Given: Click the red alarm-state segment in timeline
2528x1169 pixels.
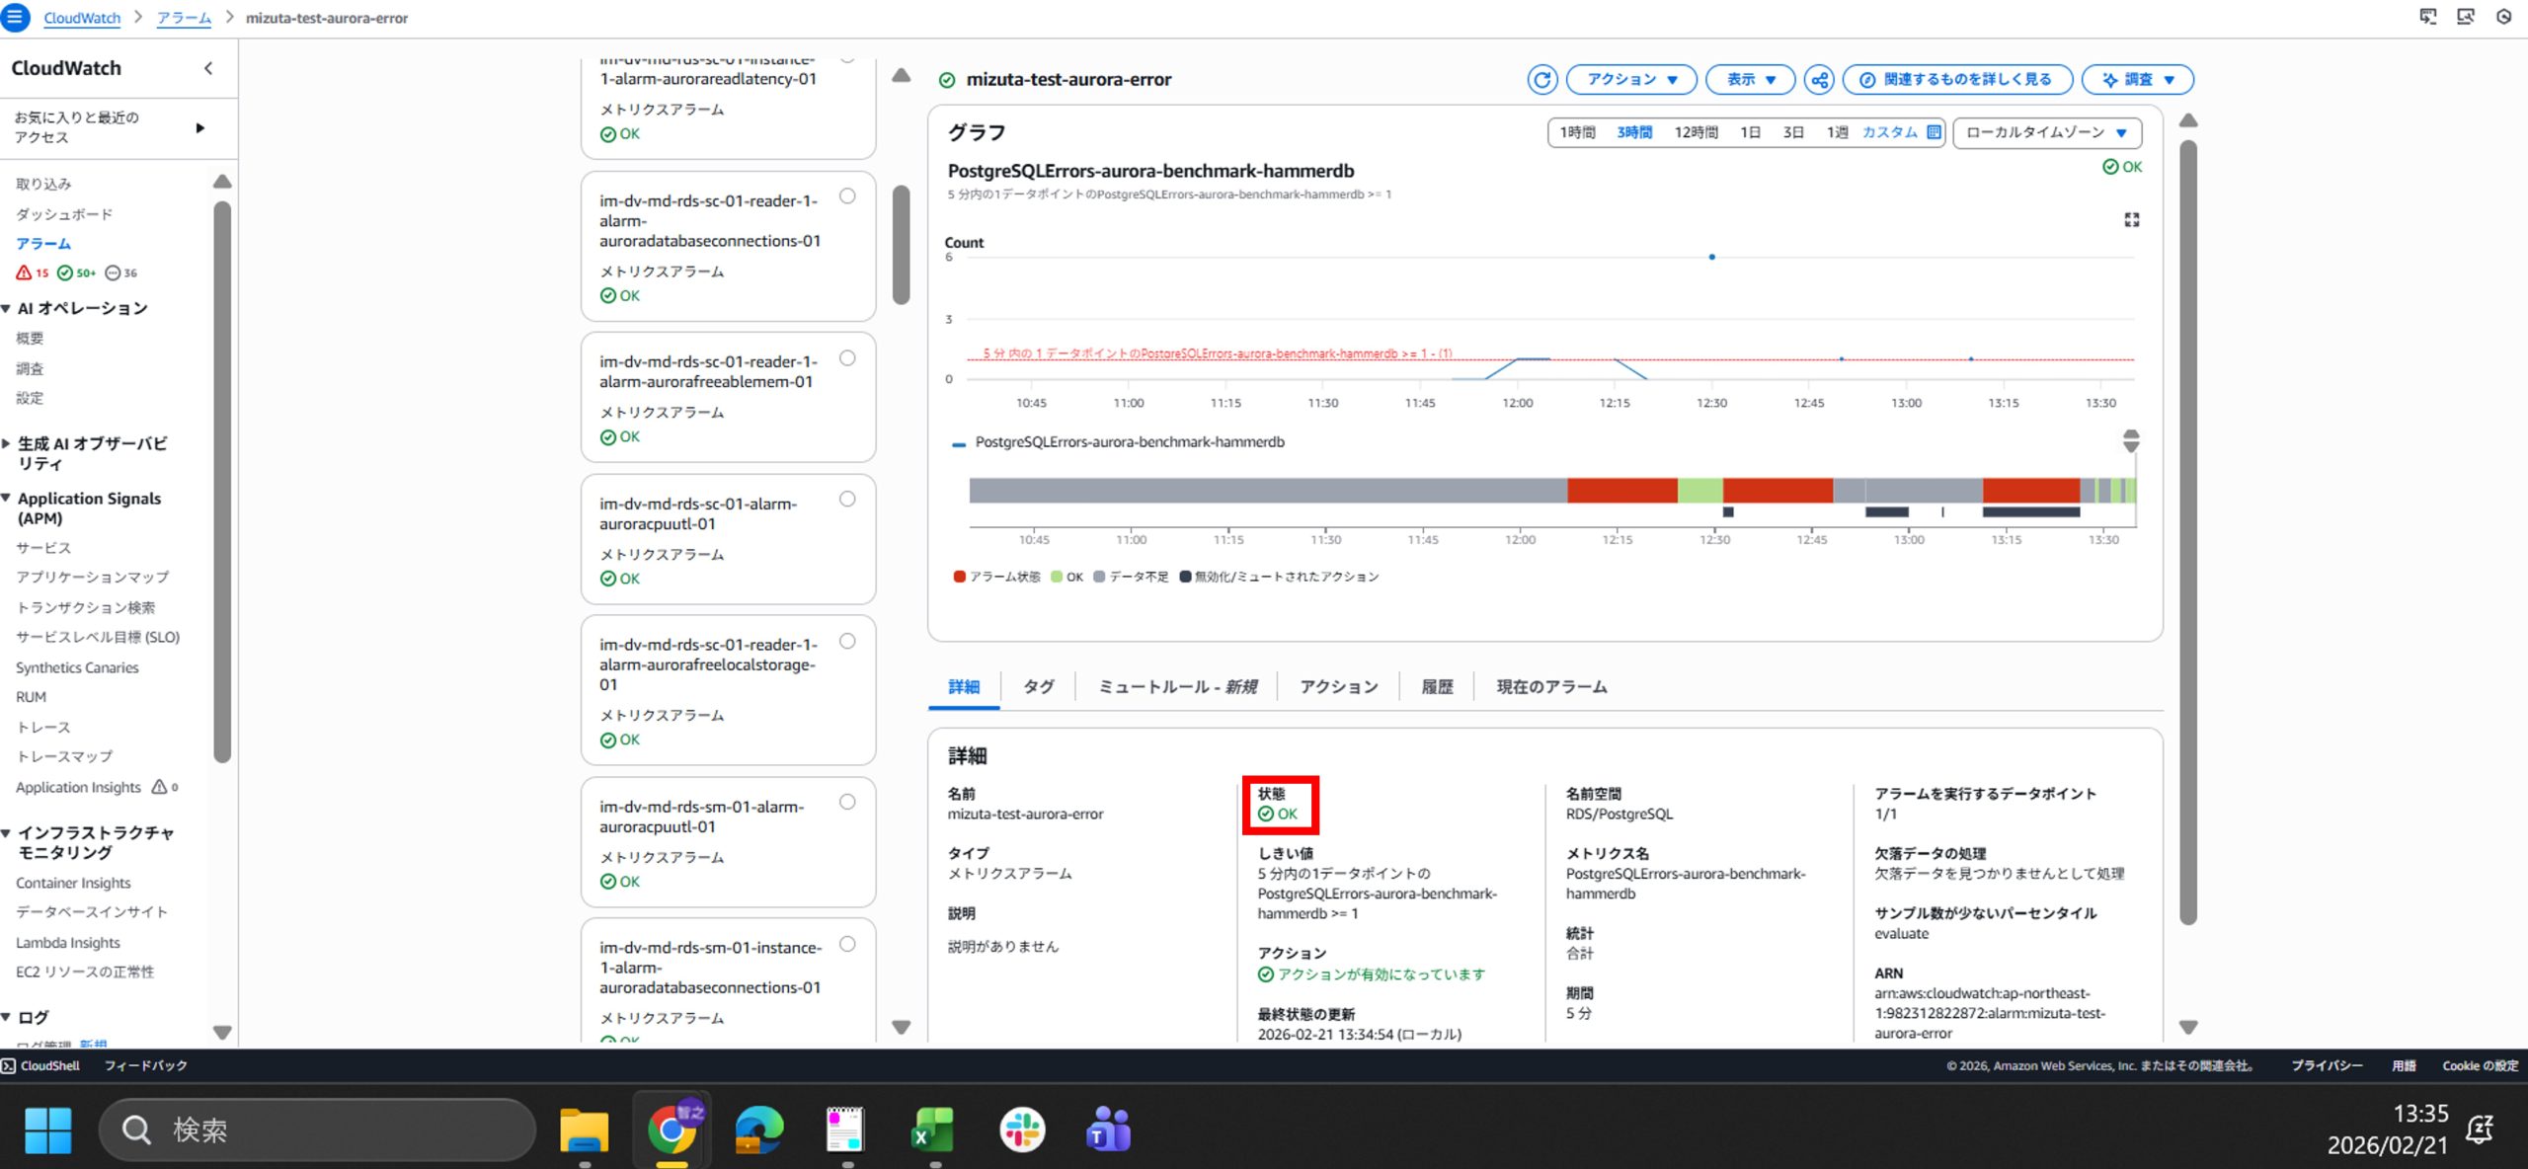Looking at the screenshot, I should (1621, 490).
